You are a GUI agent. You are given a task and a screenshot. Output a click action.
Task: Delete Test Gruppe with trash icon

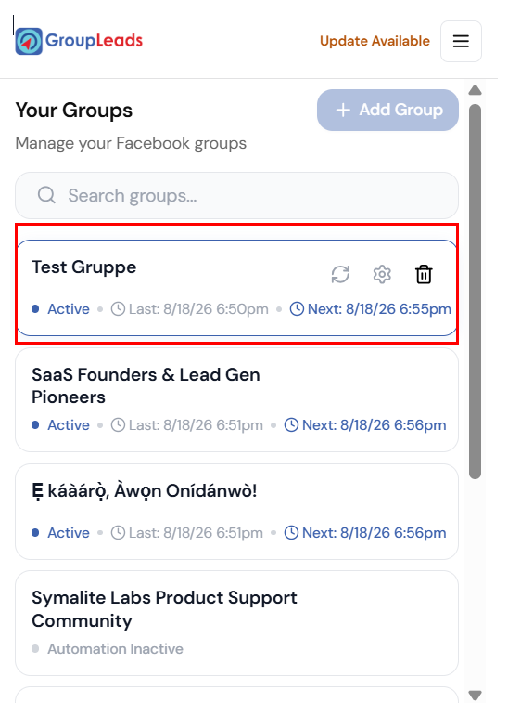click(x=424, y=274)
